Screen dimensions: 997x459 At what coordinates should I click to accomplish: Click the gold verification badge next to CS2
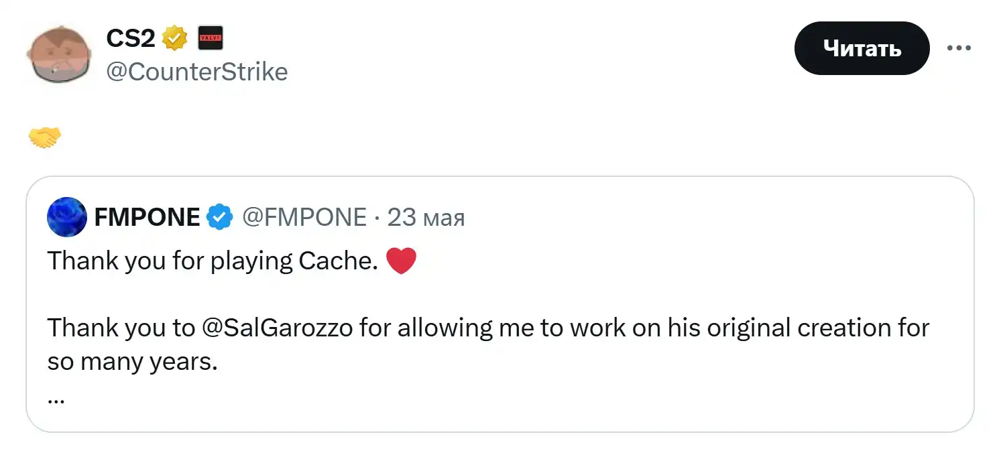click(175, 38)
